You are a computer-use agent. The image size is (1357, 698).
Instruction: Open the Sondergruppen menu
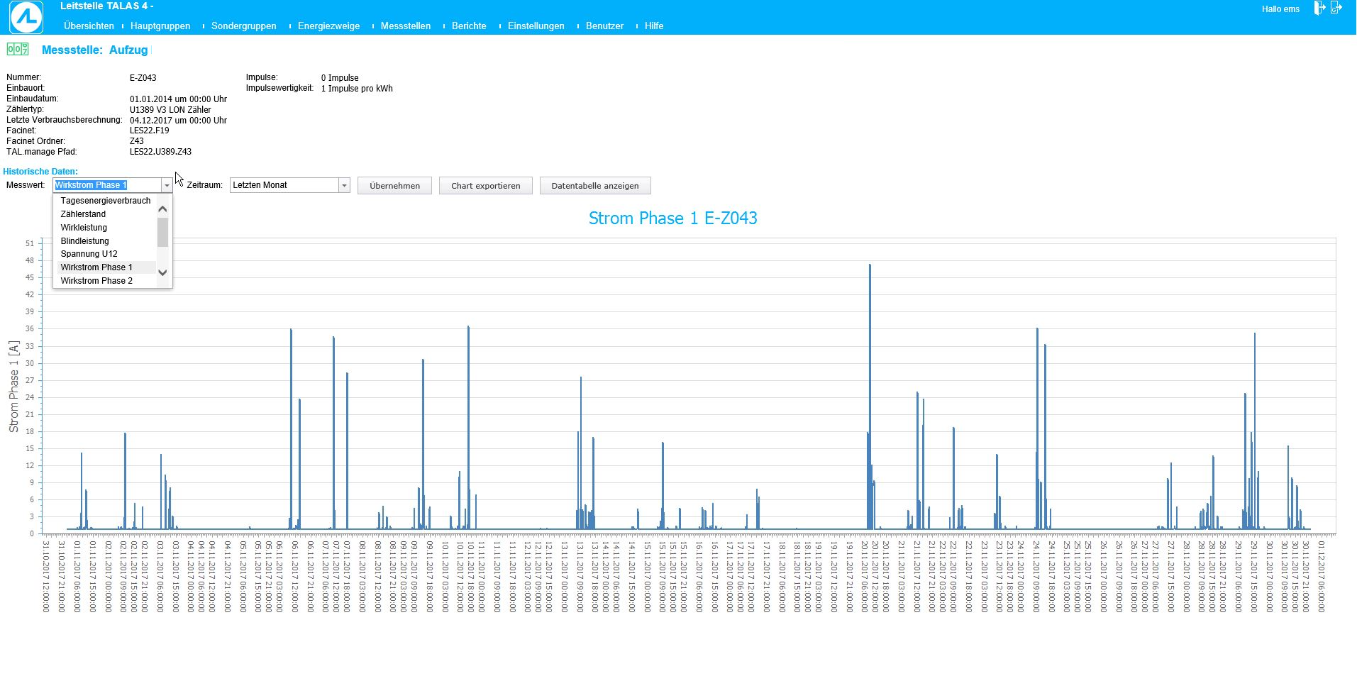coord(244,26)
